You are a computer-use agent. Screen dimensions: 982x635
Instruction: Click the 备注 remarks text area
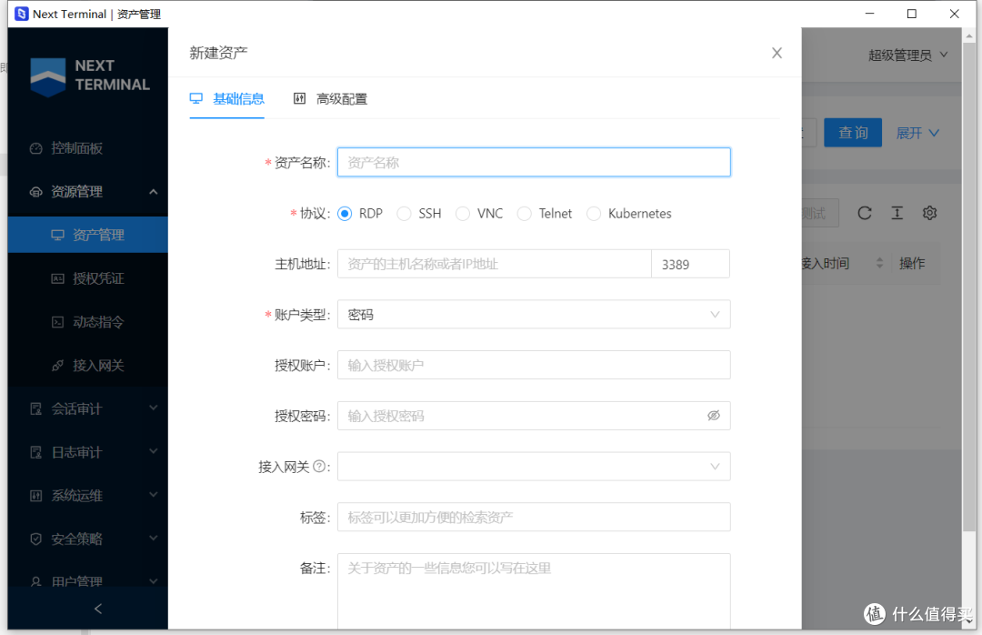click(x=534, y=590)
